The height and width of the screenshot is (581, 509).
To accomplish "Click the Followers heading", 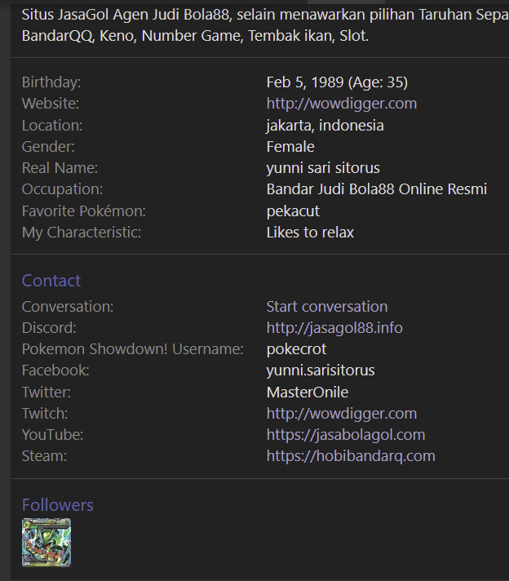I will point(58,505).
